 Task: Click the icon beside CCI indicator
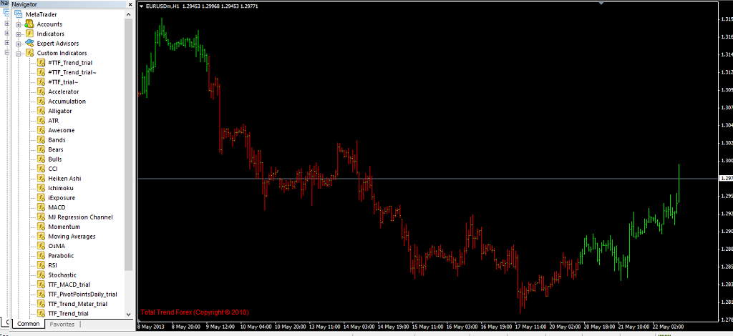click(x=41, y=169)
